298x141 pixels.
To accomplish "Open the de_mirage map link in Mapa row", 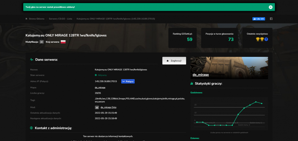I will (100, 88).
